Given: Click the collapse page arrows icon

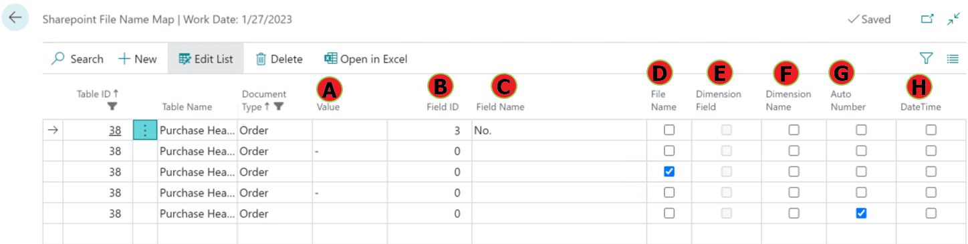Looking at the screenshot, I should coord(953,19).
